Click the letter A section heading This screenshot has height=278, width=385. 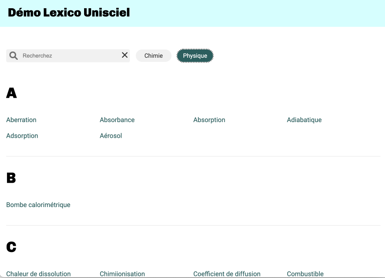(12, 93)
